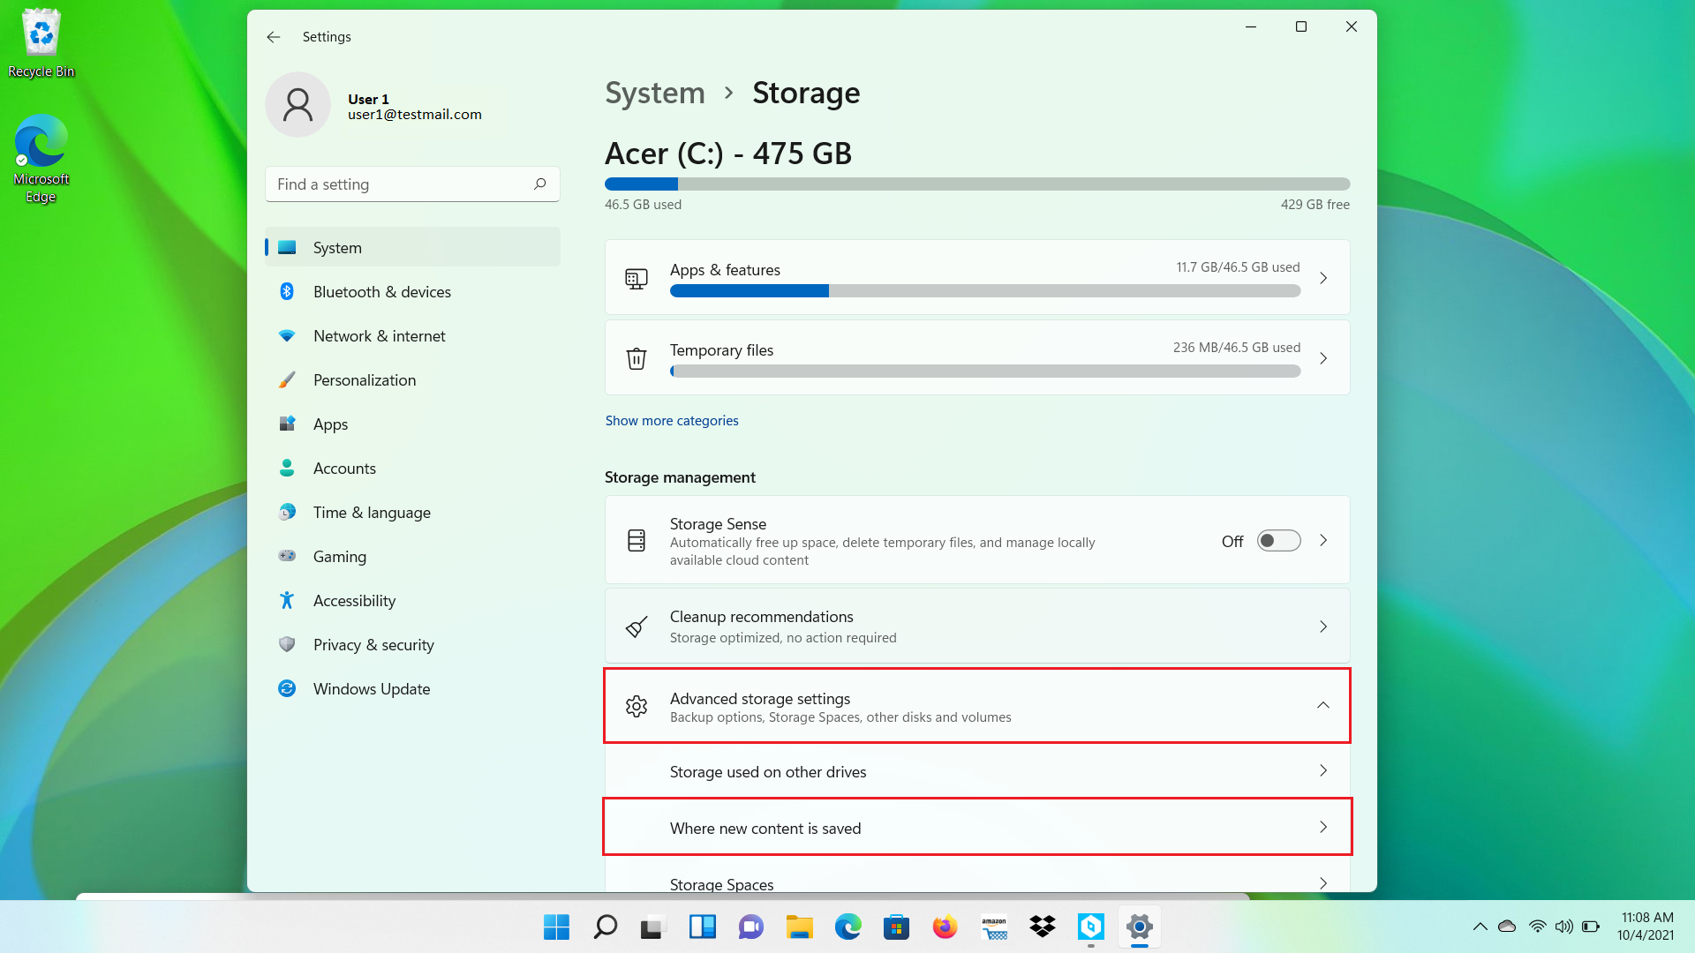Collapse Advanced storage settings section
This screenshot has height=953, width=1695.
coord(1322,705)
